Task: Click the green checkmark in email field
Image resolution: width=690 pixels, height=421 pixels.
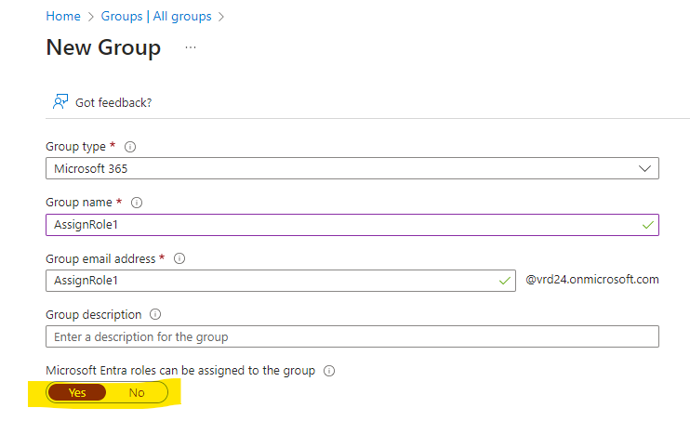Action: [505, 281]
